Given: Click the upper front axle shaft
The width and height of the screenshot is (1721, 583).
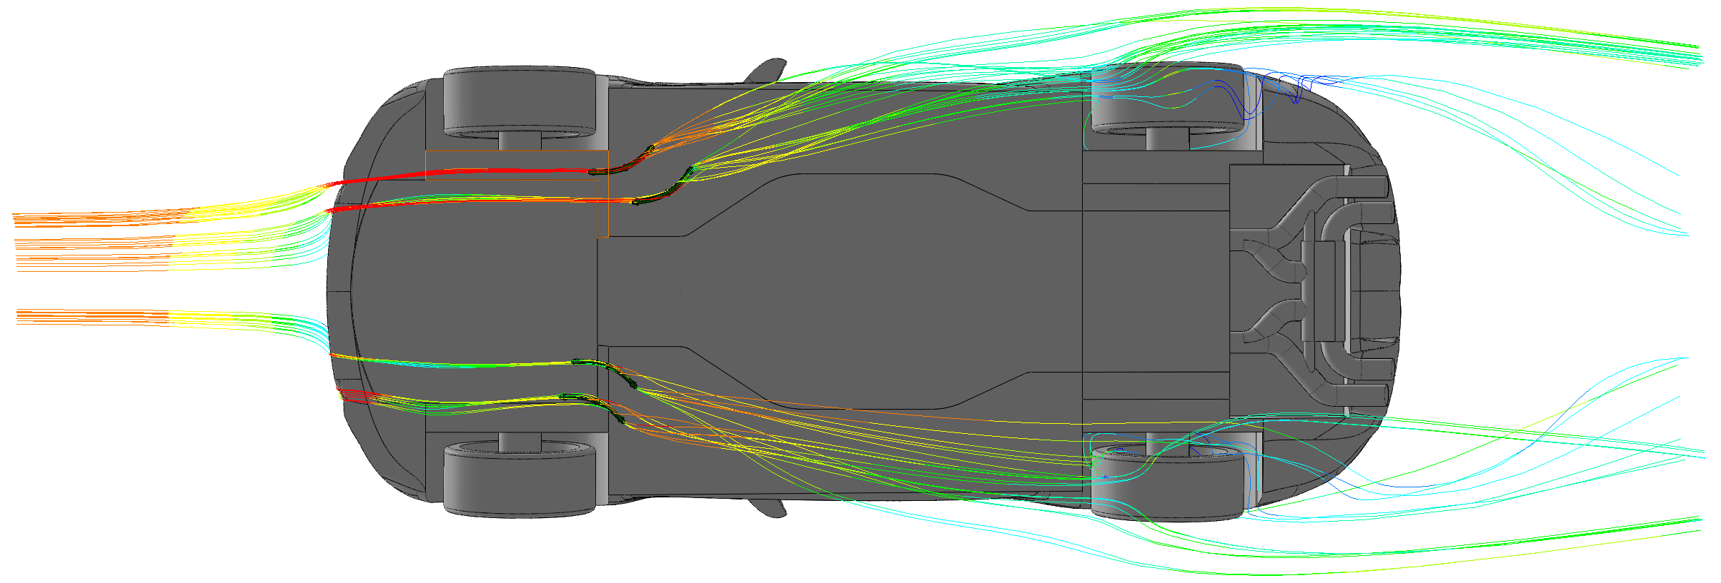Looking at the screenshot, I should 520,141.
